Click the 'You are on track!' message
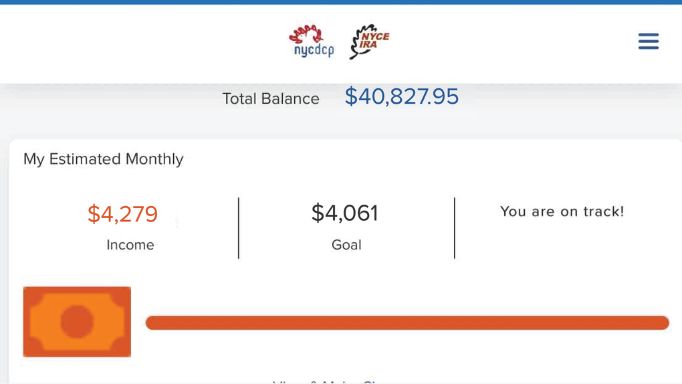Viewport: 682px width, 384px height. point(562,211)
